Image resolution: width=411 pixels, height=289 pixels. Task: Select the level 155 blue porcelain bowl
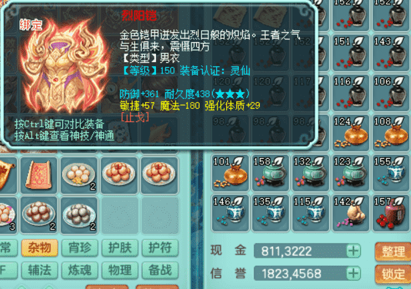click(391, 173)
